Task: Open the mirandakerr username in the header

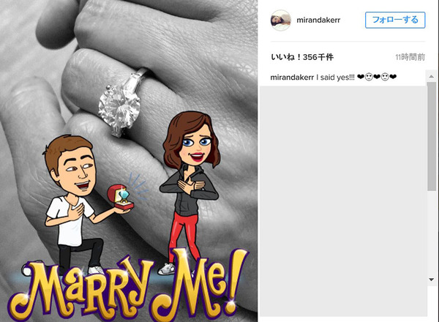Action: coord(318,20)
